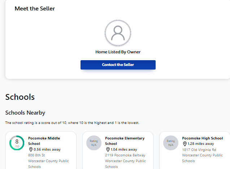The height and width of the screenshot is (169, 230).
Task: Click Pocomoke High School rating N/A badge
Action: (171, 143)
